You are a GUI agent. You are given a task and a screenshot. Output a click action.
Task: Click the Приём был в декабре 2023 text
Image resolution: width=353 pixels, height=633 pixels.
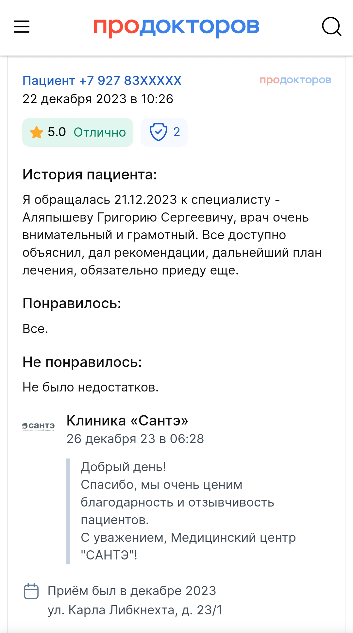click(x=132, y=591)
